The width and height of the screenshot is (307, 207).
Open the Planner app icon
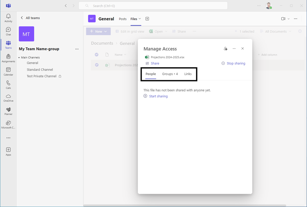pyautogui.click(x=8, y=111)
